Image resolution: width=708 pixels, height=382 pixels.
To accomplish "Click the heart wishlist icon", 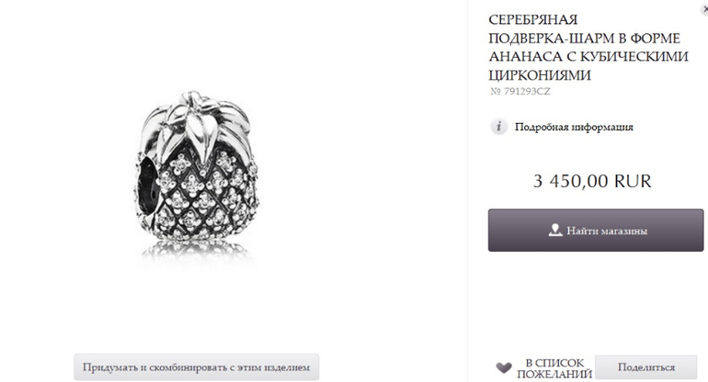I will pos(504,367).
